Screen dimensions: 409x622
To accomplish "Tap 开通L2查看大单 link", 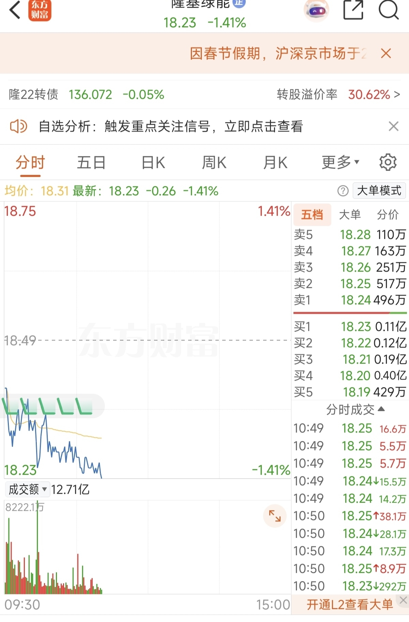I will tap(350, 605).
